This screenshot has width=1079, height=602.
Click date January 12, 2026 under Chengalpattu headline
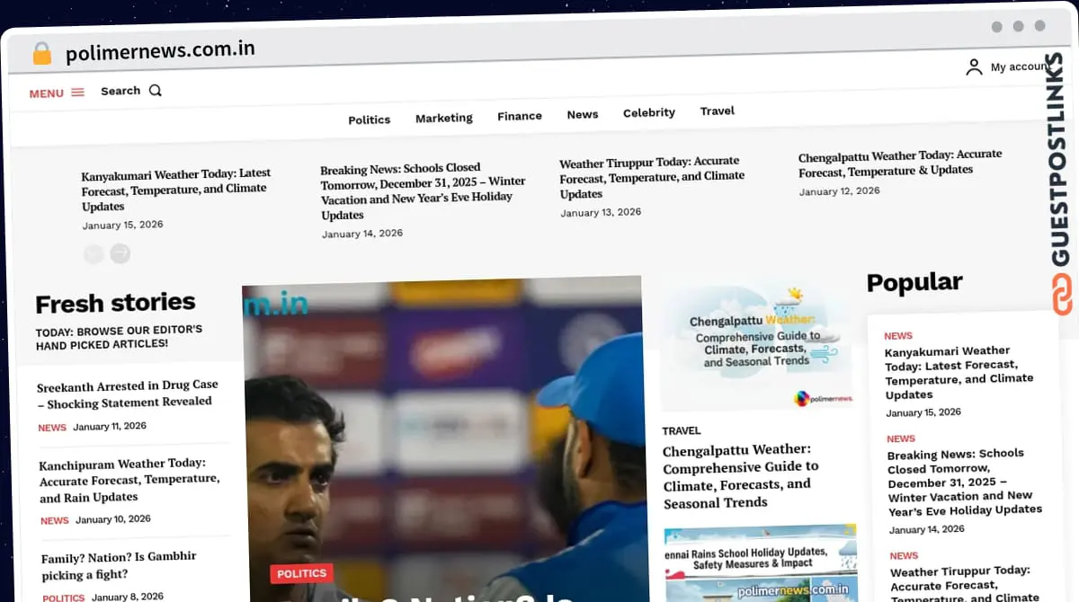pos(840,191)
